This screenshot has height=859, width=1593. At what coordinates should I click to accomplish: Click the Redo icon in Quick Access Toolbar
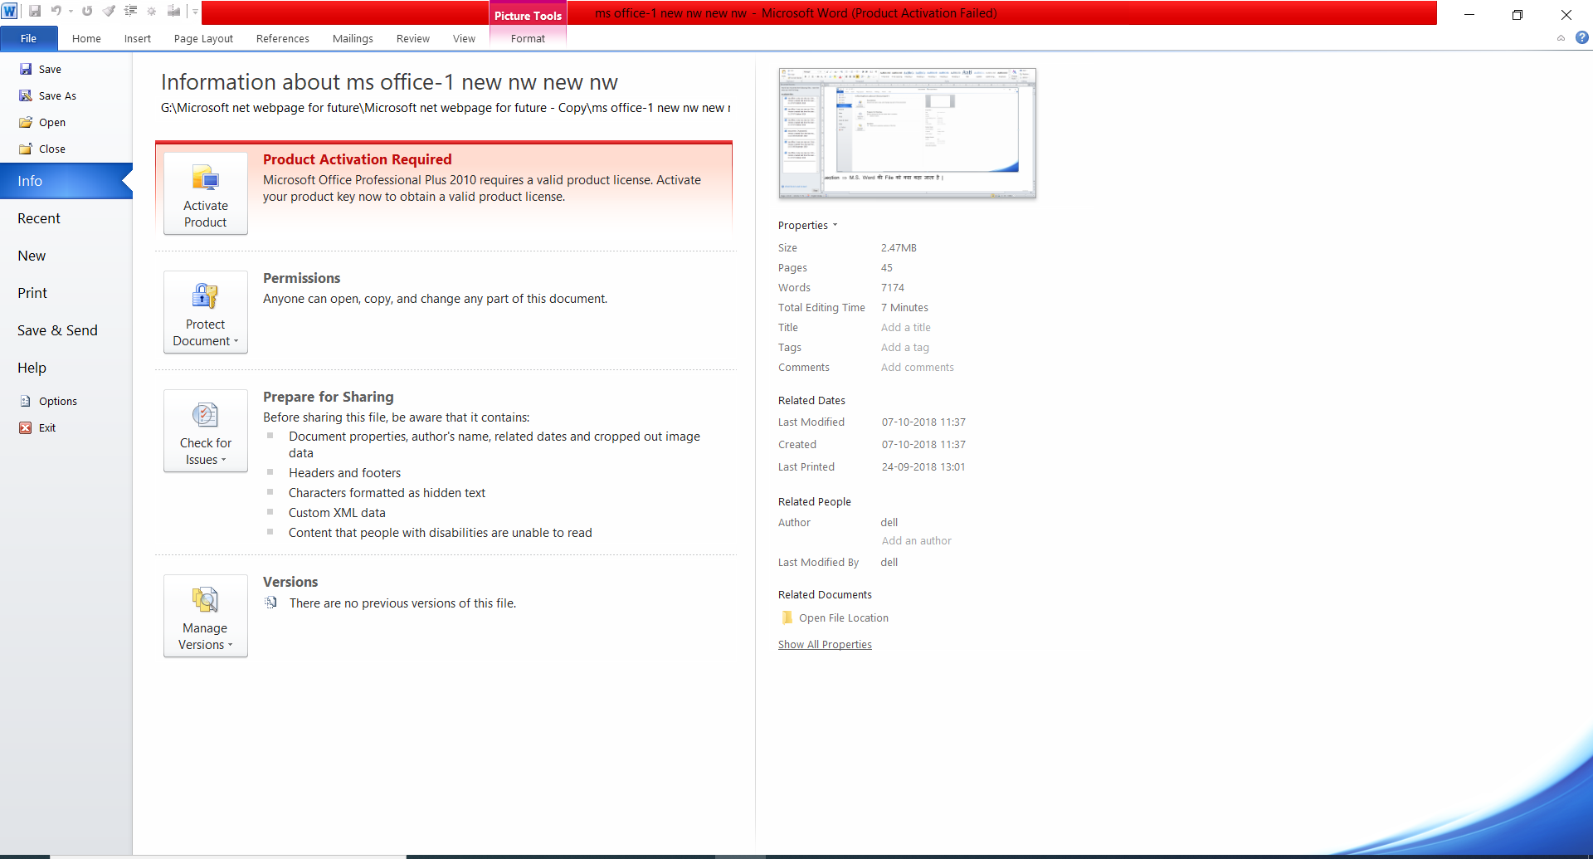[x=87, y=11]
